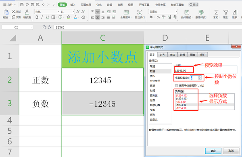This screenshot has height=157, width=242.
Task: Click the percent style icon
Action: pos(158,17)
